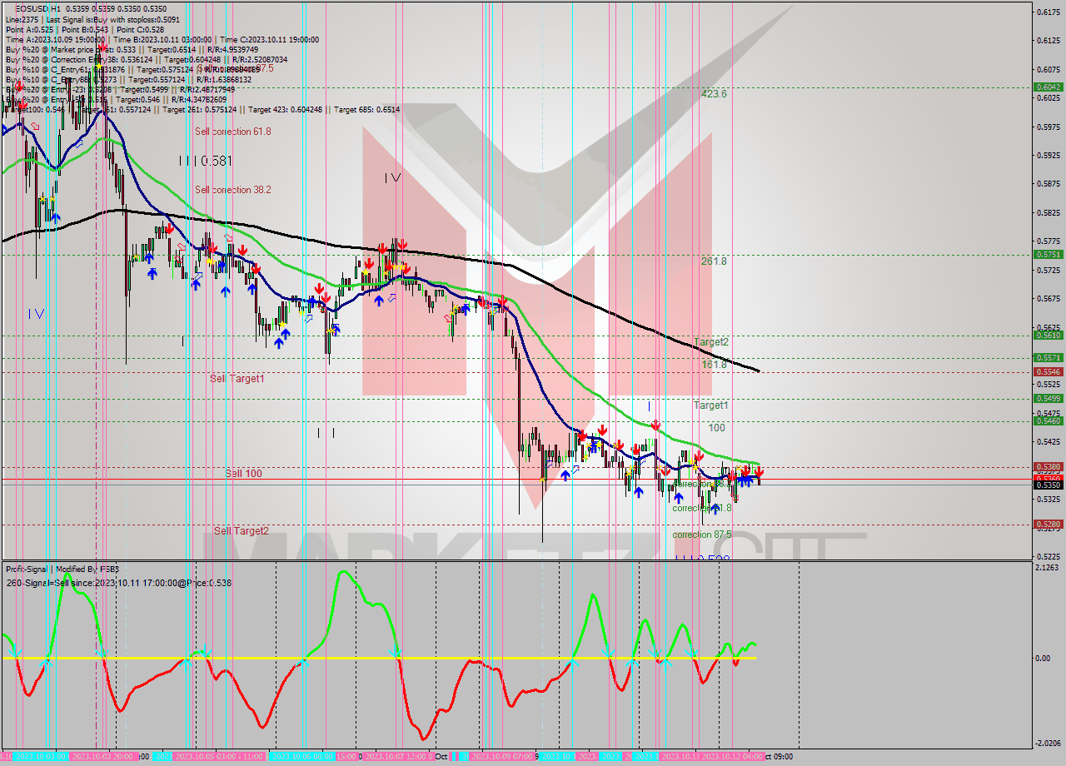Image resolution: width=1066 pixels, height=766 pixels.
Task: Click the 'Sell correction 38.2' label
Action: pos(233,190)
